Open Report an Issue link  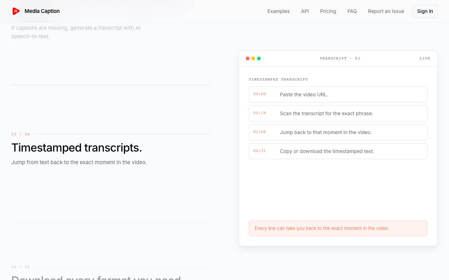[x=386, y=11]
